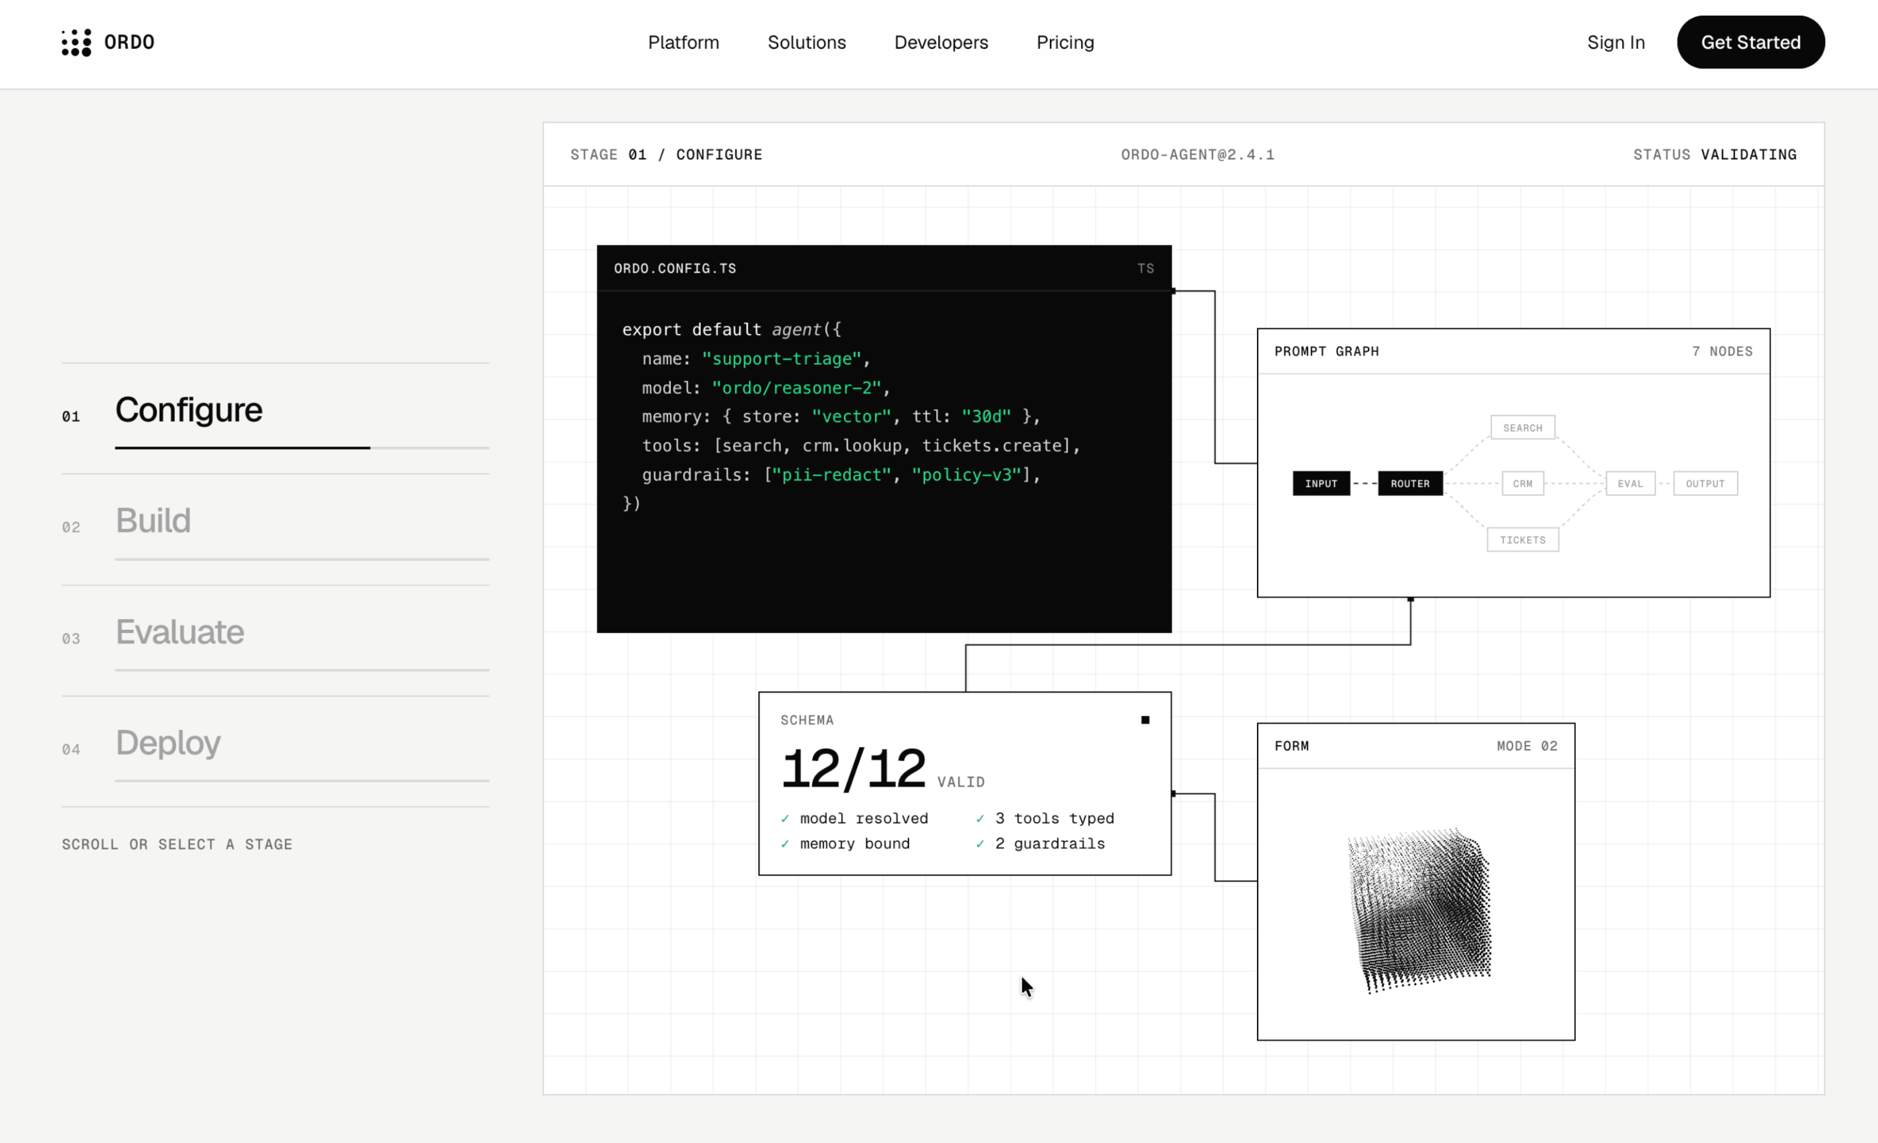The image size is (1878, 1143).
Task: Click the '3 tools typed' check item
Action: 1045,819
